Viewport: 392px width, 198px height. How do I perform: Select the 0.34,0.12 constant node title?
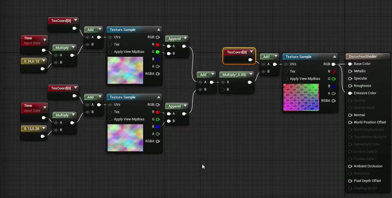pos(32,61)
